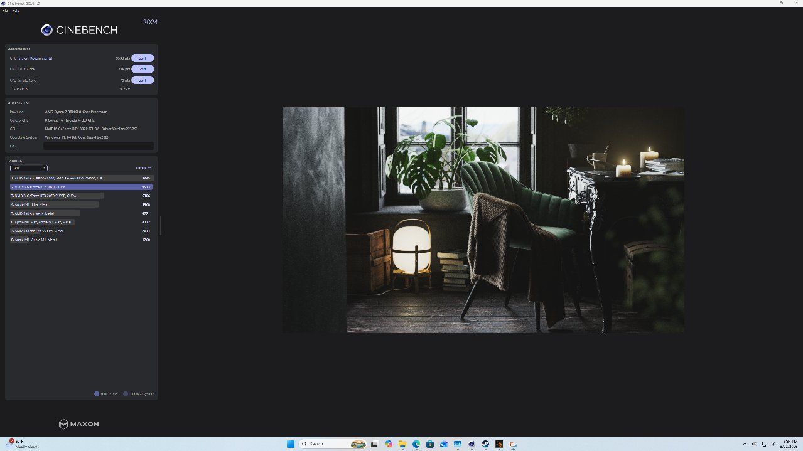Click the rendered room scene preview
This screenshot has width=803, height=451.
(x=483, y=220)
